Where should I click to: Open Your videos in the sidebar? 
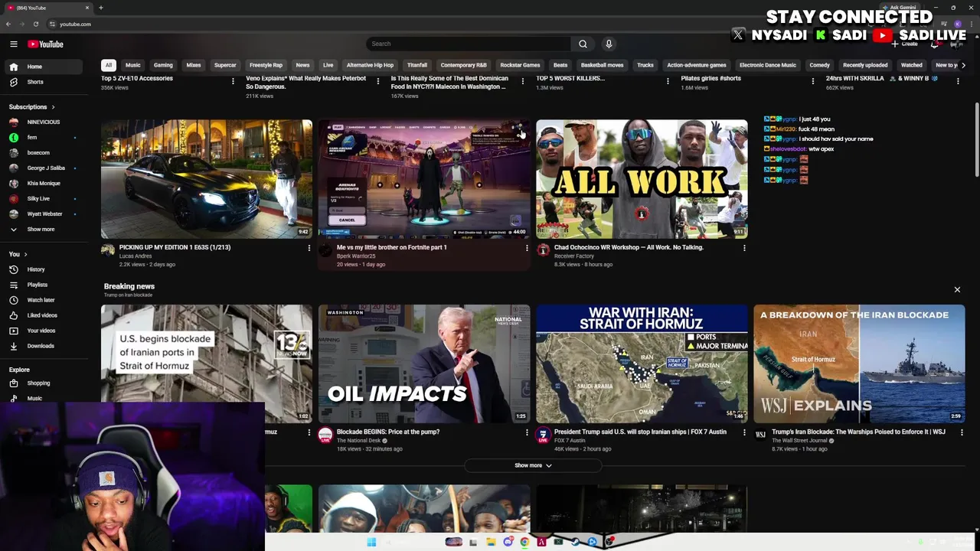42,331
